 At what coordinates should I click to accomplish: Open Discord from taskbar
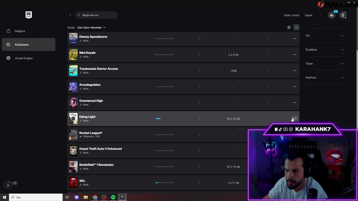pyautogui.click(x=77, y=197)
